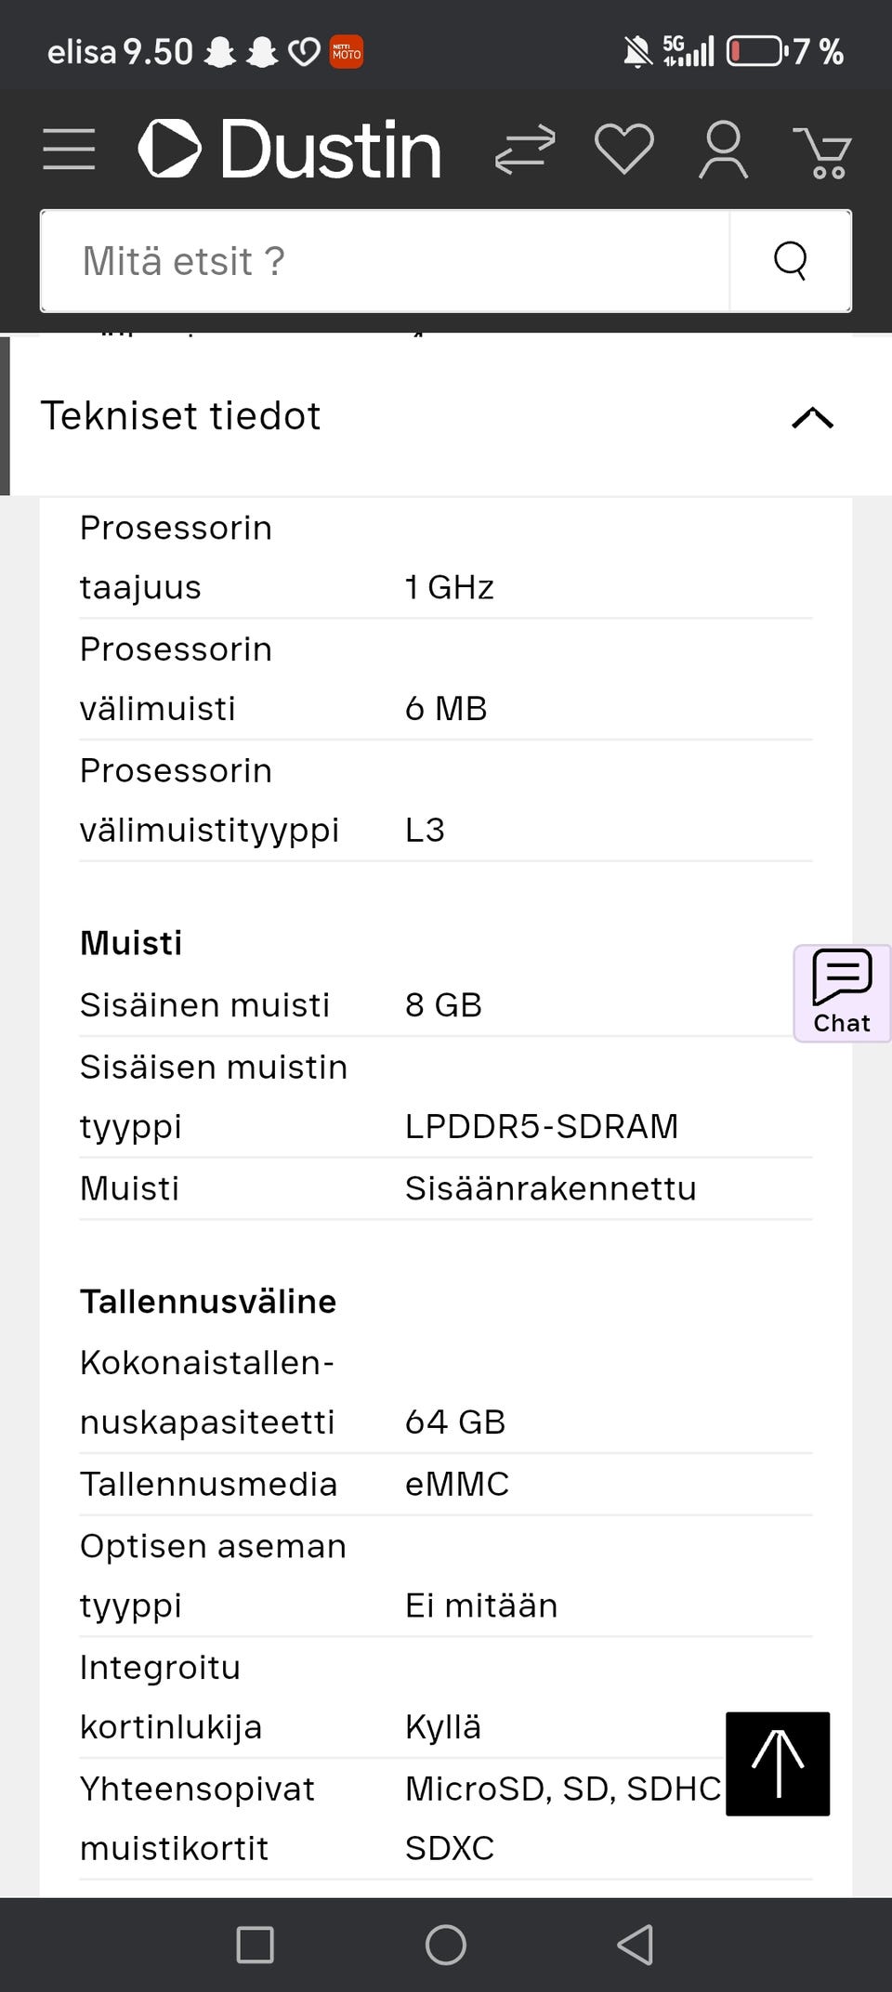Viewport: 892px width, 1992px height.
Task: Tap the Dustin logo
Action: 290,149
